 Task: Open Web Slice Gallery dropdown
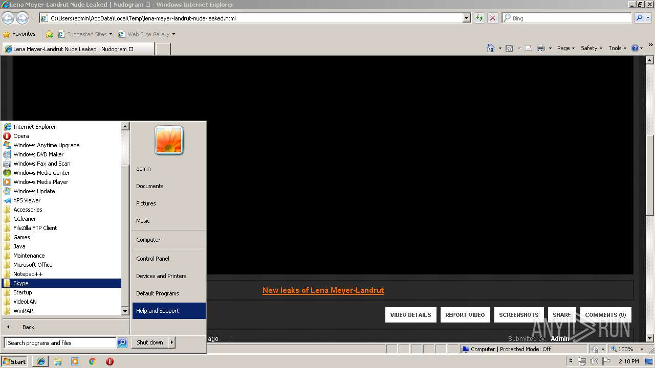(173, 34)
